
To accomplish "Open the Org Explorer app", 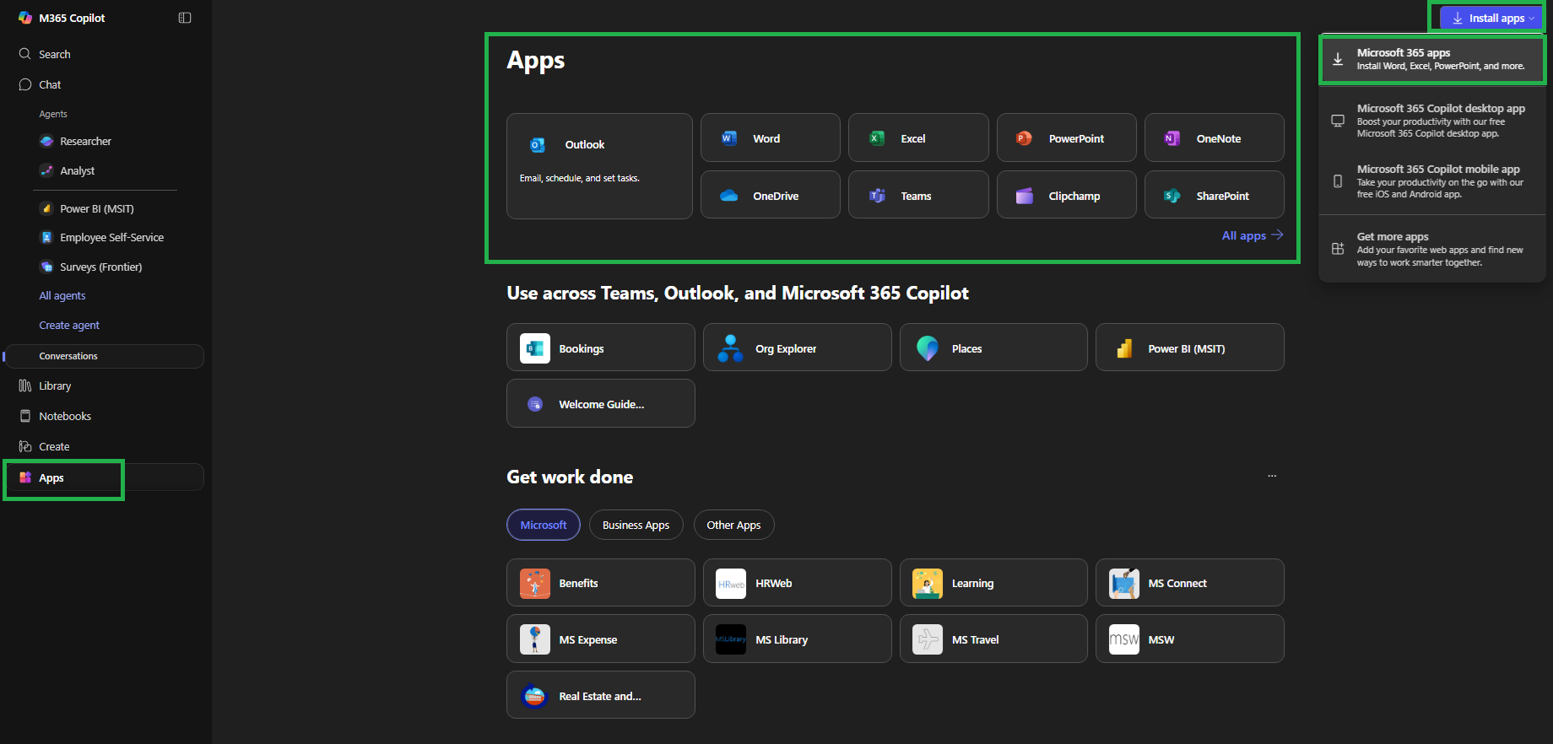I will [x=798, y=348].
